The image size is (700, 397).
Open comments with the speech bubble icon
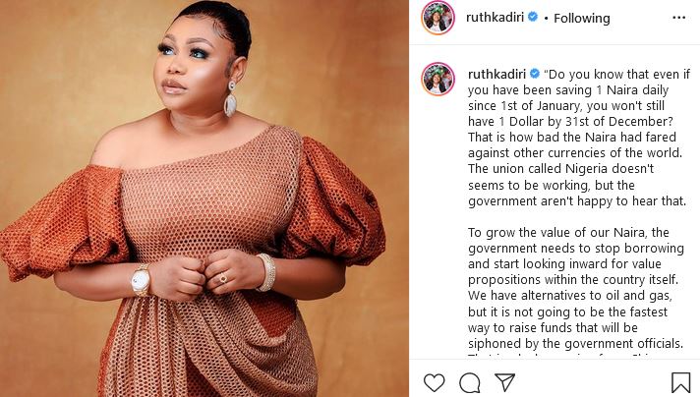click(x=470, y=382)
